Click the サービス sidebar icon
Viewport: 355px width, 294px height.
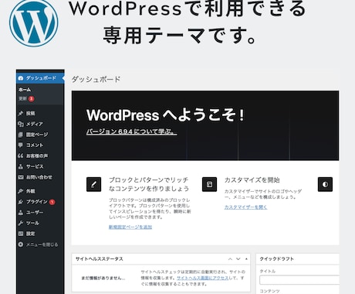(21, 166)
